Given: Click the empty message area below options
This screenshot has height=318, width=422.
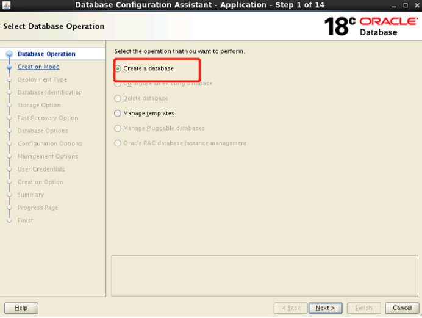Looking at the screenshot, I should point(265,276).
